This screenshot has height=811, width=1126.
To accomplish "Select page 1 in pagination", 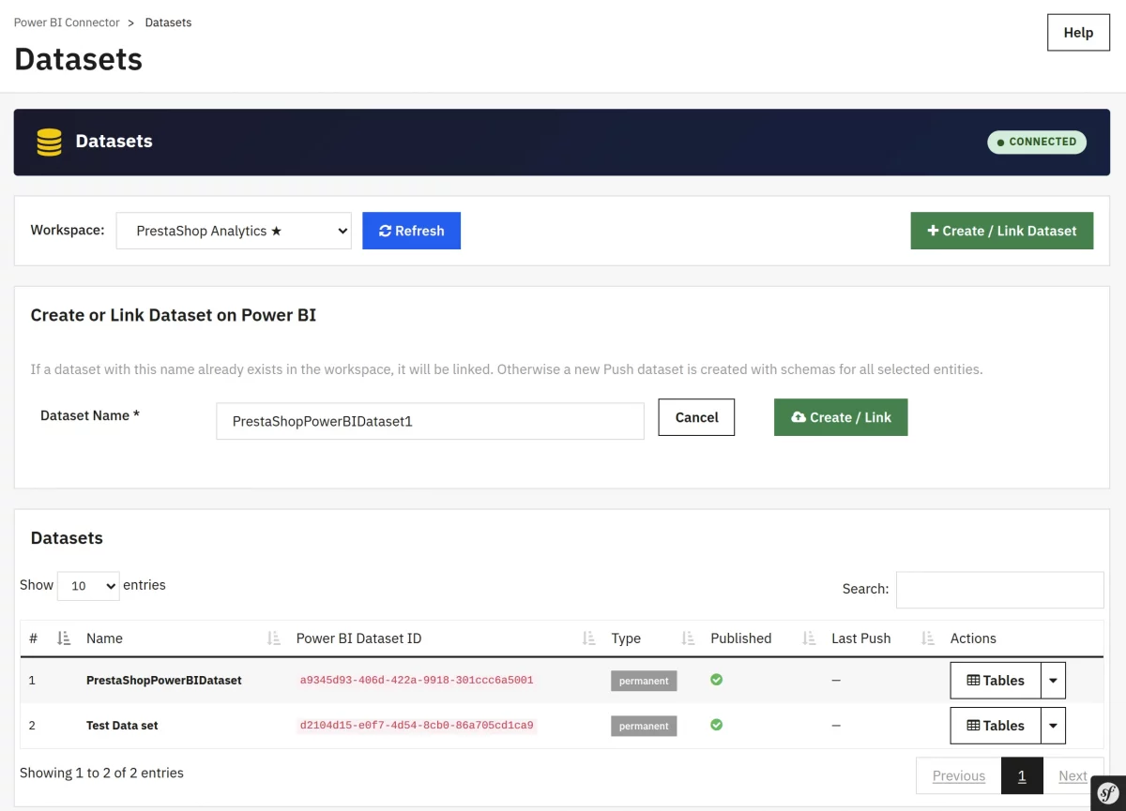I will (x=1022, y=776).
